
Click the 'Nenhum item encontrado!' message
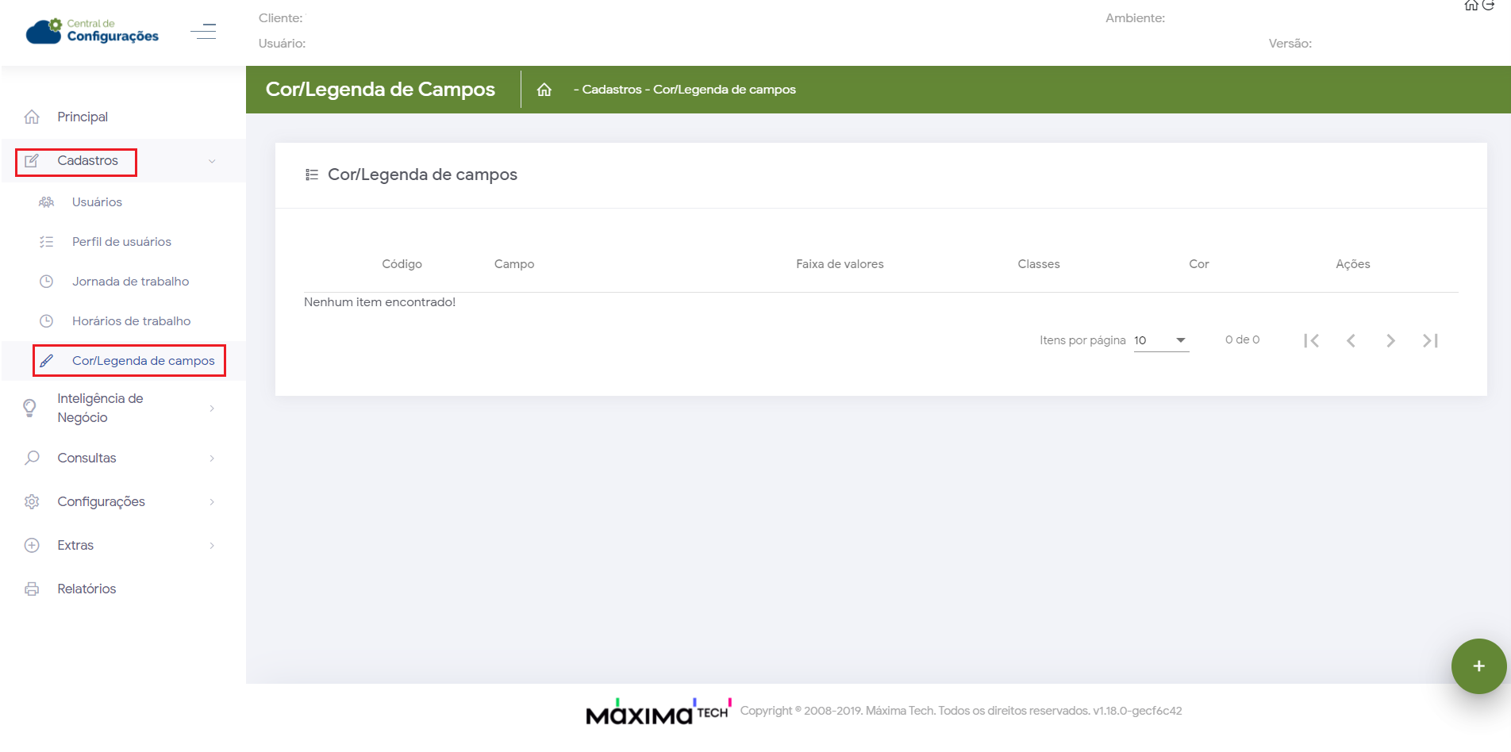coord(379,302)
